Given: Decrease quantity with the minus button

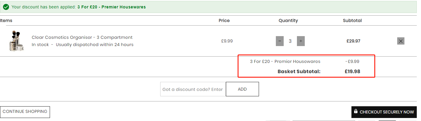Looking at the screenshot, I should (280, 41).
